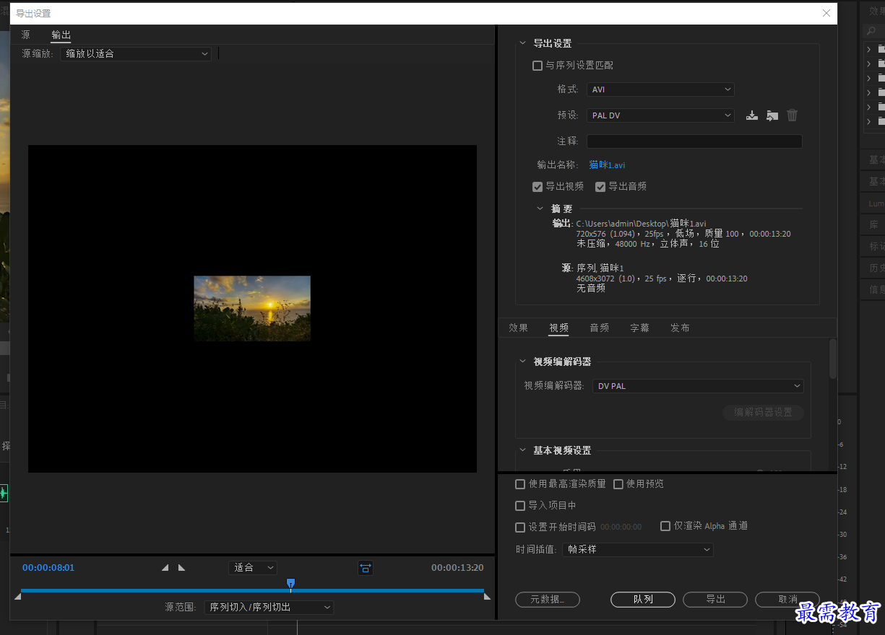
Task: Click the blue preview timeline bar
Action: coord(252,590)
